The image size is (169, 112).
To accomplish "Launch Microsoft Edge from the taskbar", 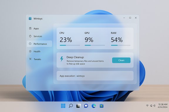I will tap(94, 106).
